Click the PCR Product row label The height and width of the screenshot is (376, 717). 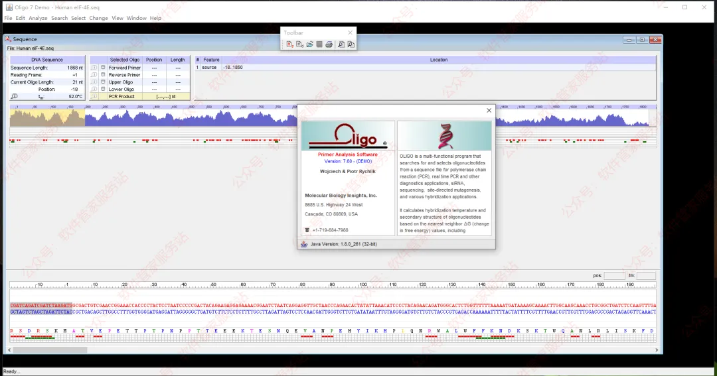coord(121,96)
